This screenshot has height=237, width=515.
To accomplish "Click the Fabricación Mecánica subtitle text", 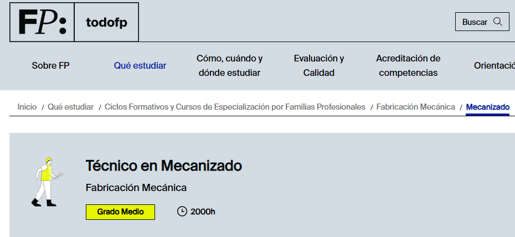I will [136, 188].
